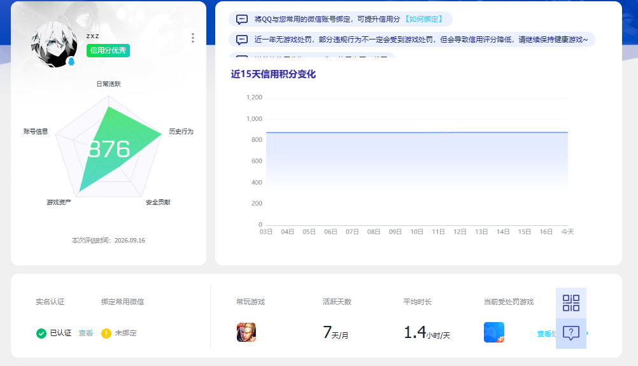
Task: Click the yellow warning icon beside 未绑定
Action: tap(106, 334)
